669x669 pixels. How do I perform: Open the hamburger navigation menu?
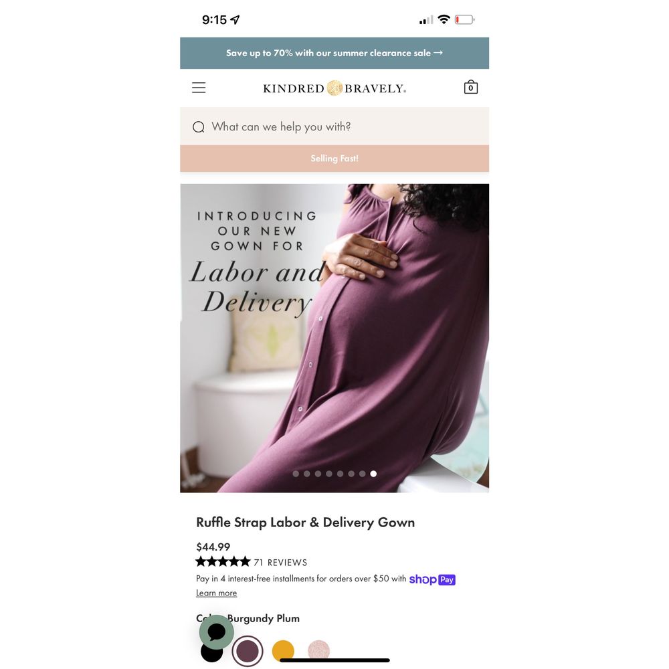(x=199, y=88)
